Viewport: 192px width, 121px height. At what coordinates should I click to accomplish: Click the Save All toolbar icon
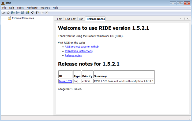tap(27, 13)
